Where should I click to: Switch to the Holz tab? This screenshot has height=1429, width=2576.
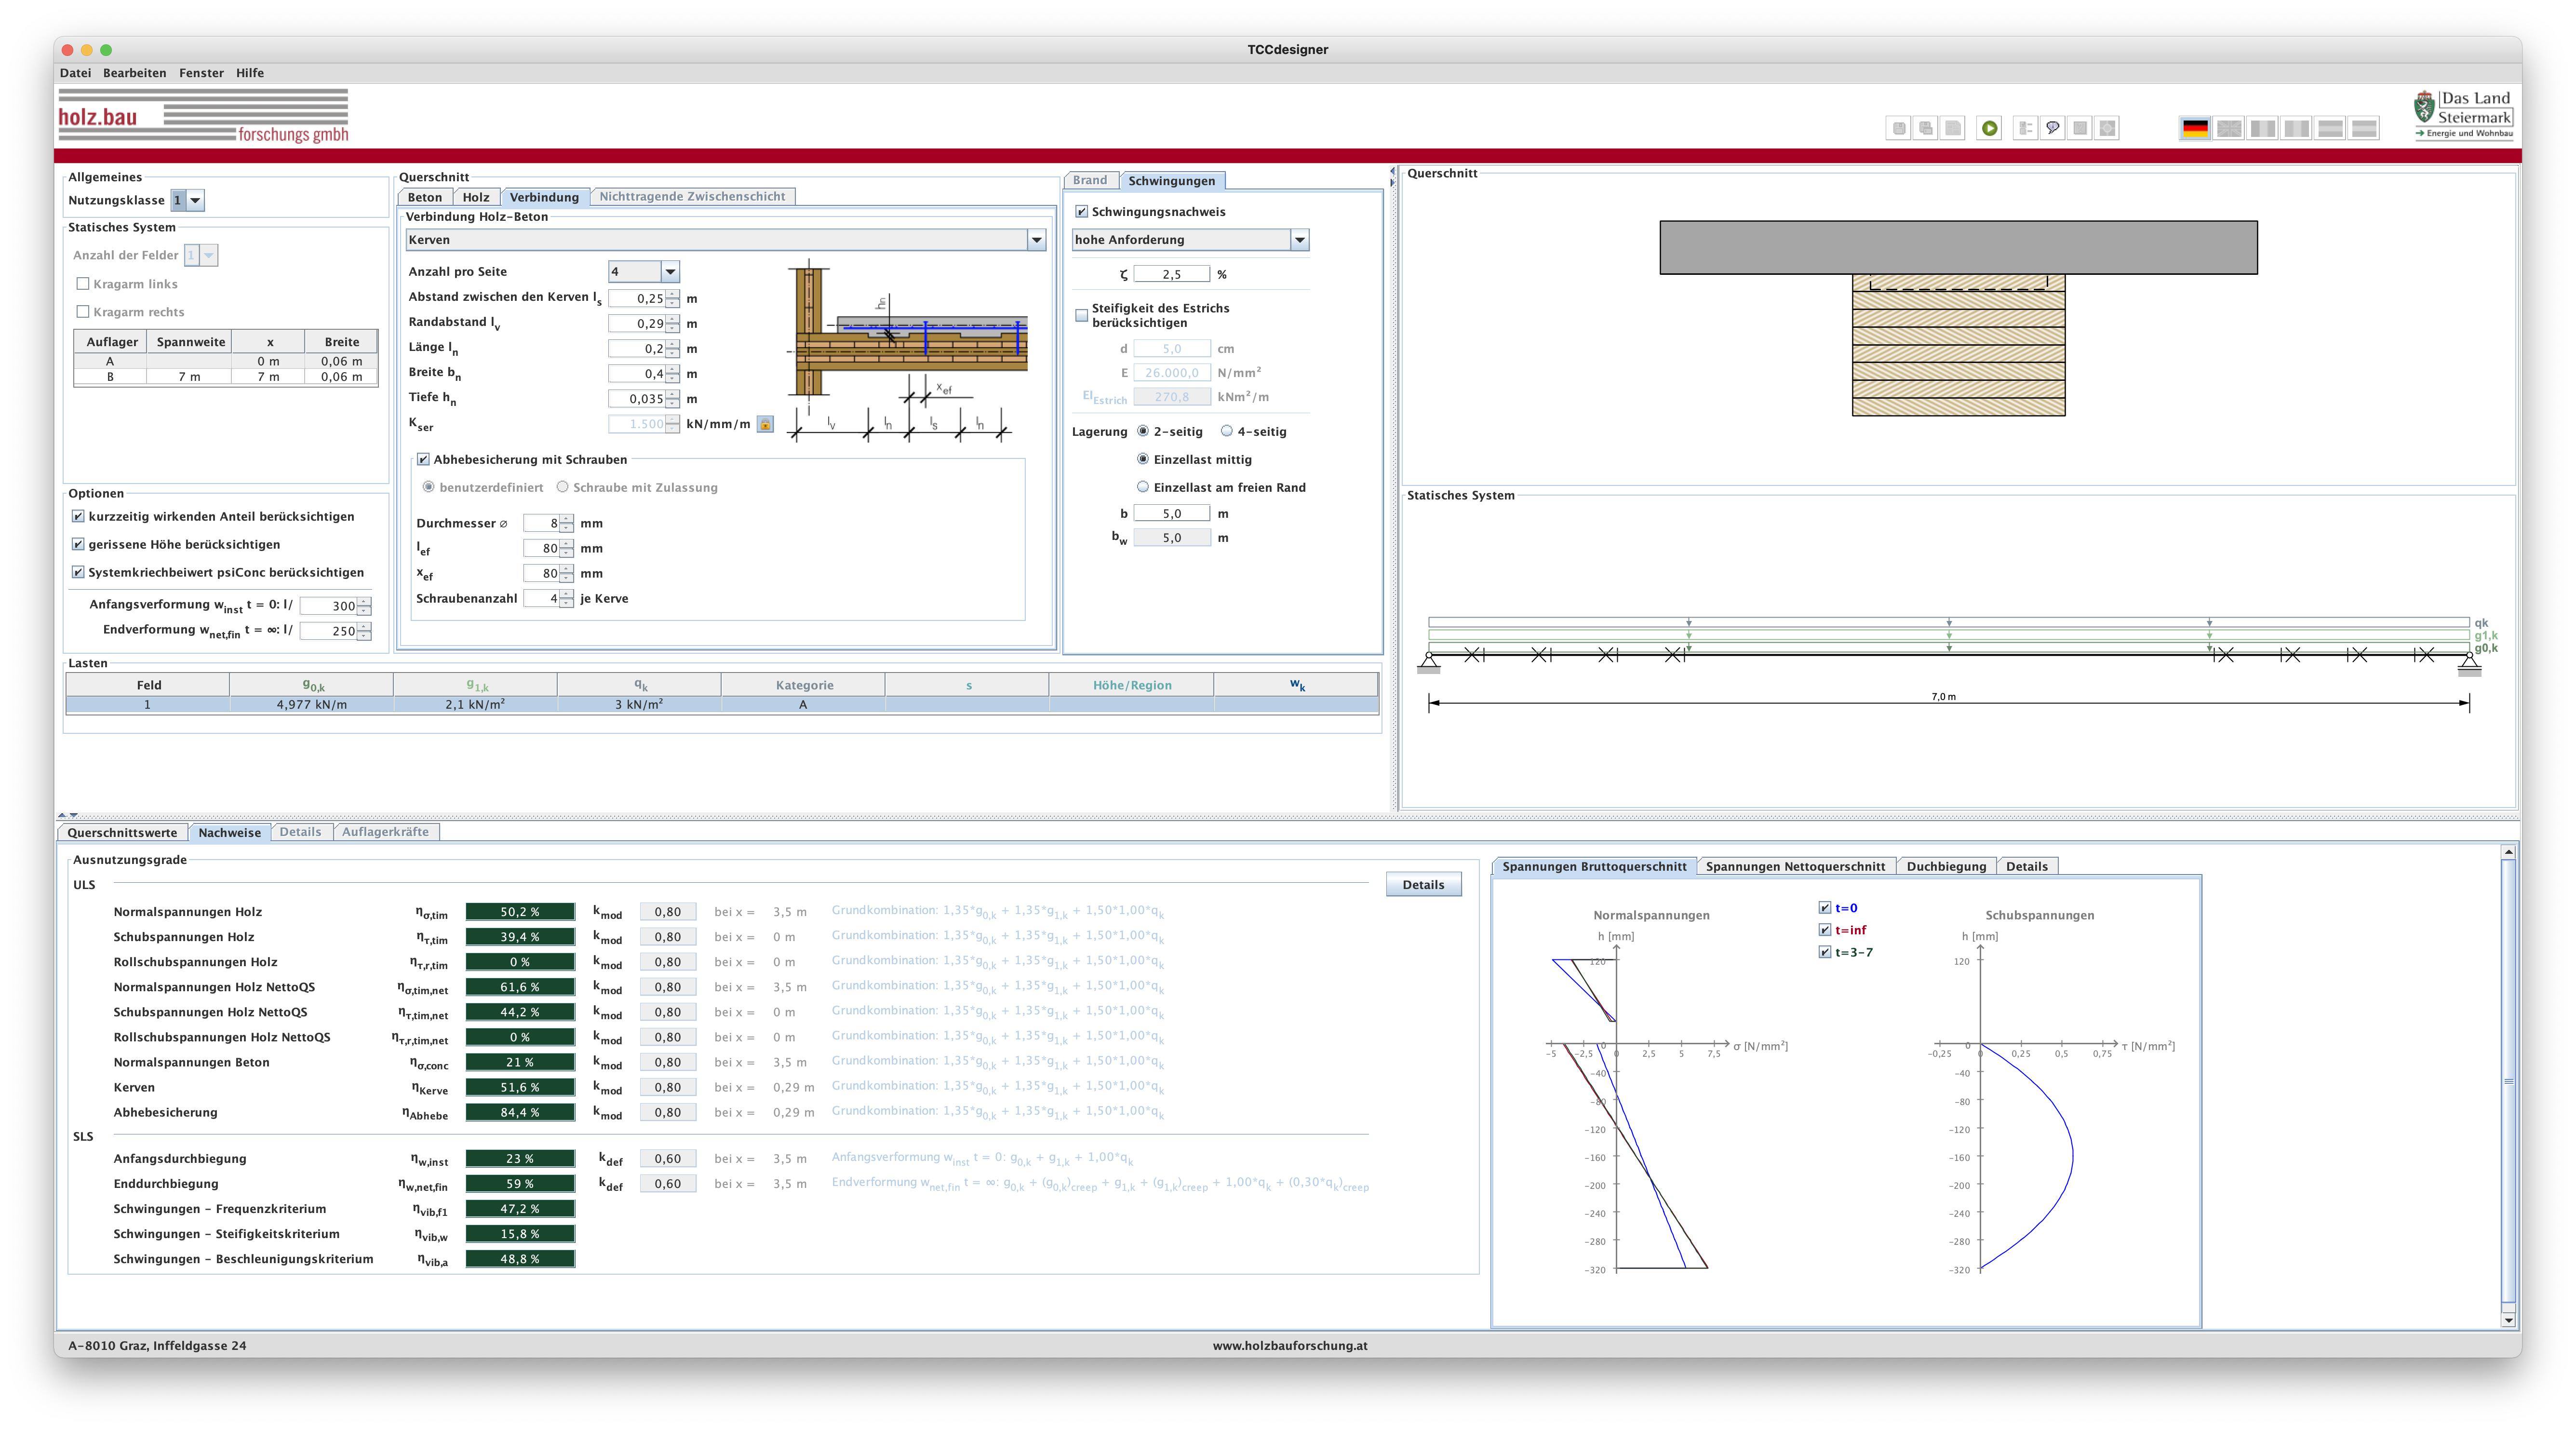coord(476,197)
